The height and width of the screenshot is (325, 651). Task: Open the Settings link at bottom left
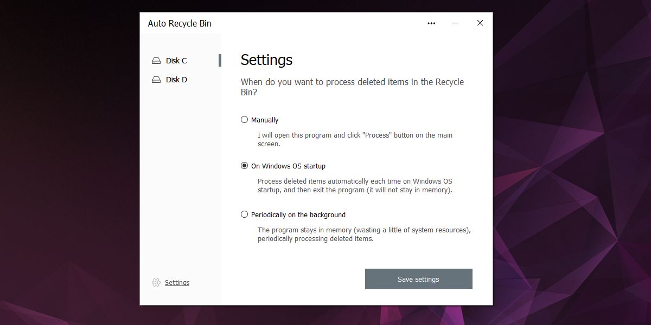(x=177, y=283)
